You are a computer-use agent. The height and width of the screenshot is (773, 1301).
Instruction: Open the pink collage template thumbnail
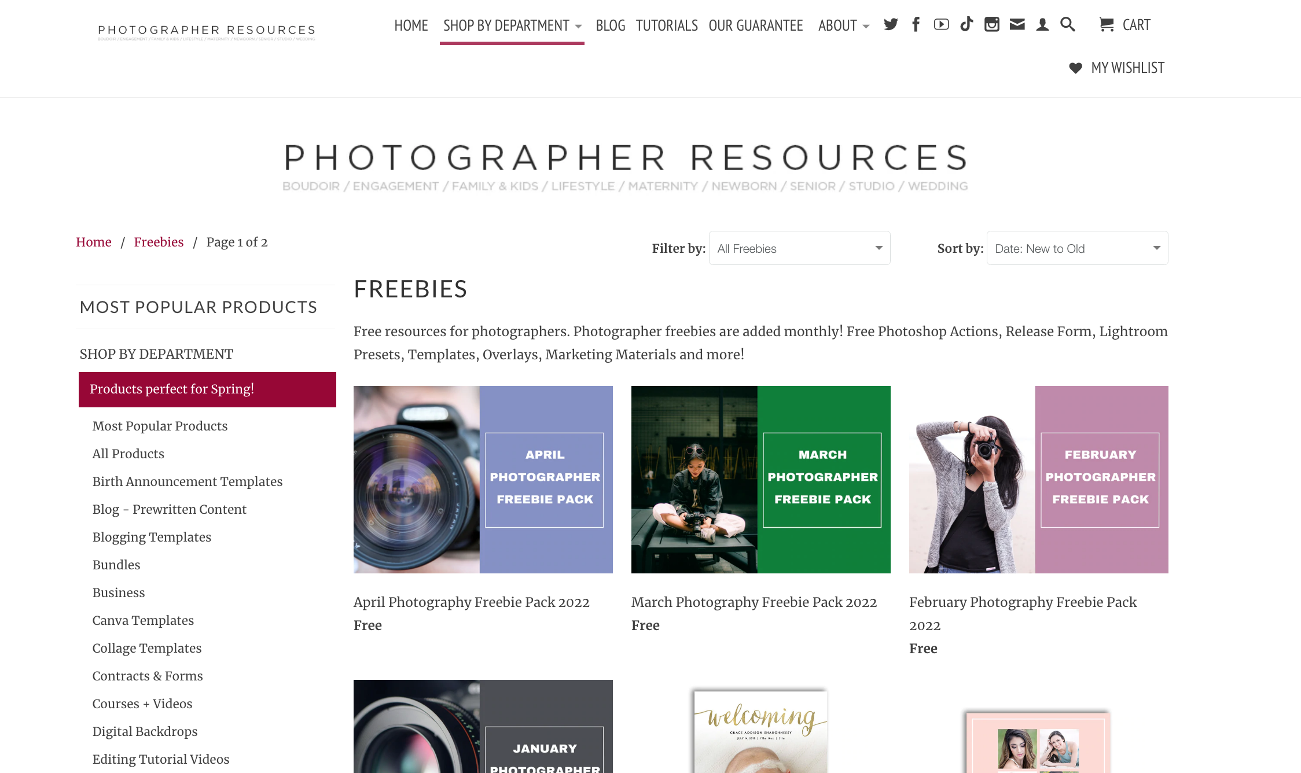tap(1038, 742)
